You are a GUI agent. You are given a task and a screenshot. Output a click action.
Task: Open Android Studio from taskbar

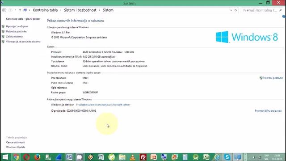[196, 157]
